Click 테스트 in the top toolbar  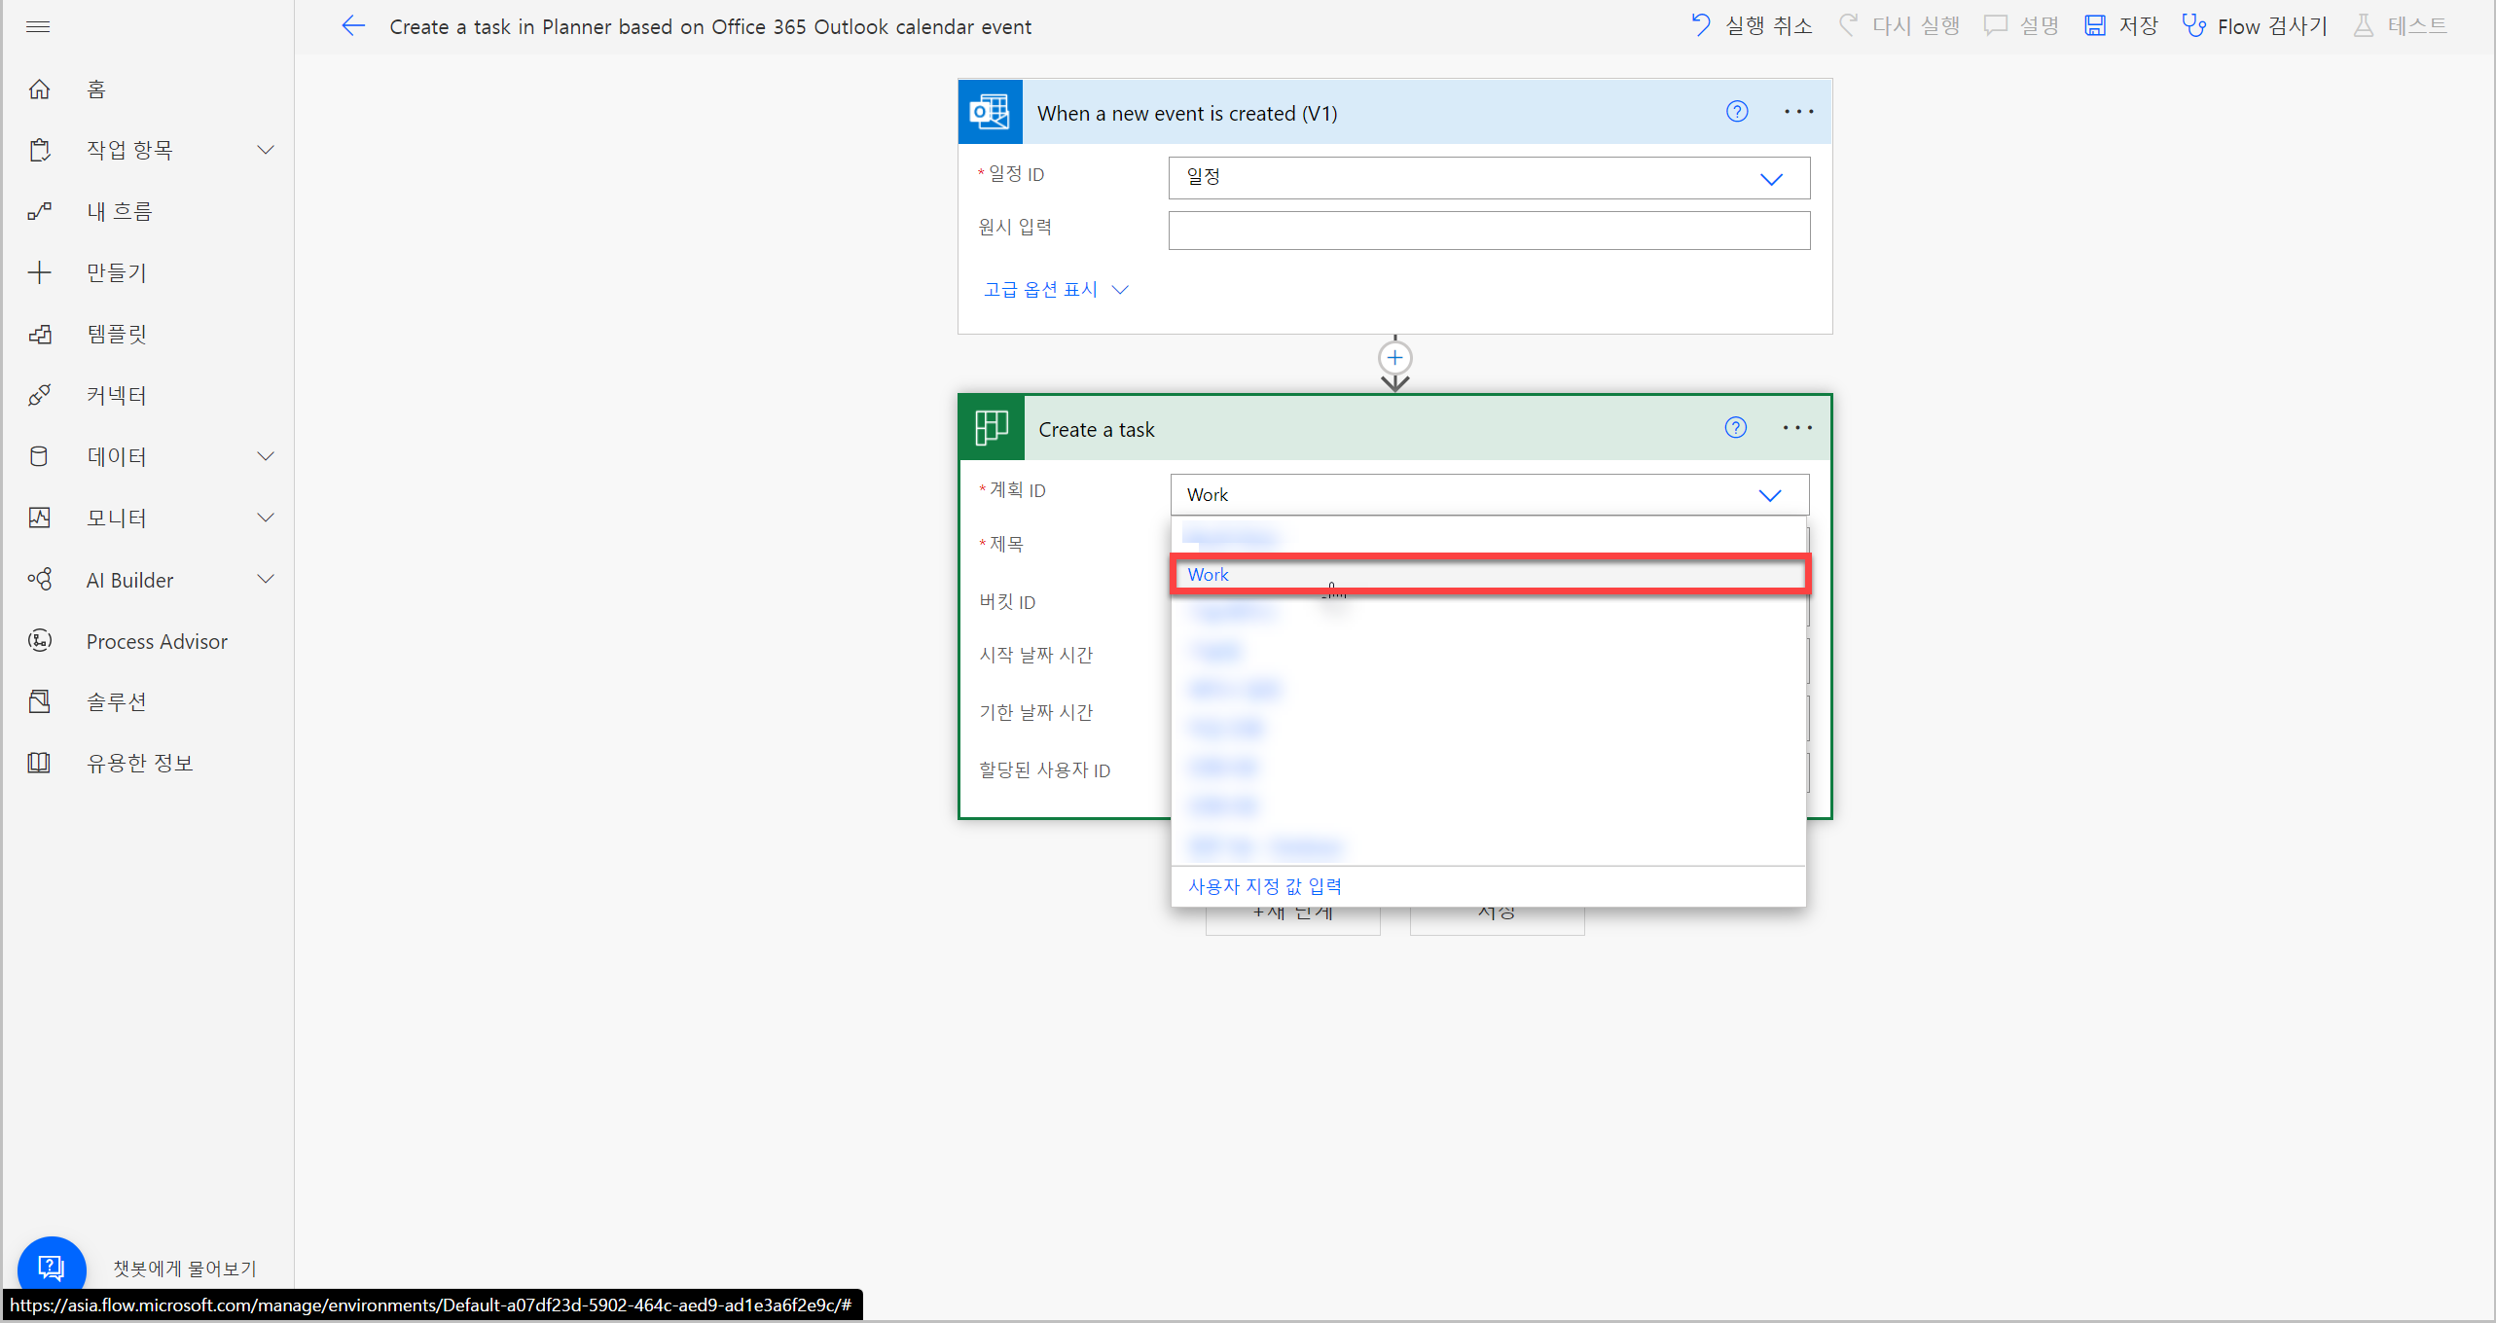pyautogui.click(x=2400, y=26)
